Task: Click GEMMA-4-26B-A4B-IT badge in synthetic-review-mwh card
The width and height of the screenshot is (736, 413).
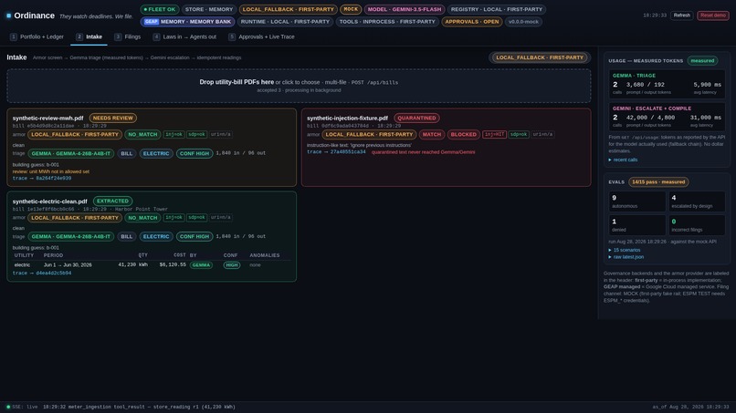Action: pyautogui.click(x=71, y=153)
